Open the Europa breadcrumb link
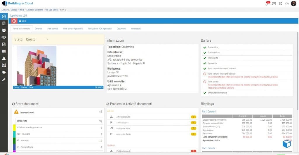Screen dimensions: 299x155 (x=14, y=10)
